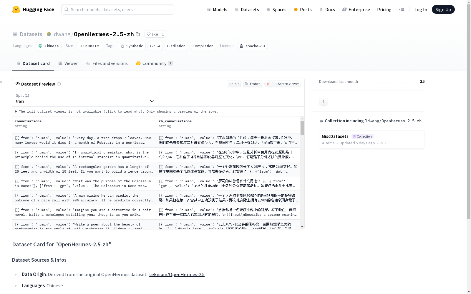This screenshot has width=471, height=294.
Task: Click the Datasets breadcrumb icon
Action: (15, 34)
